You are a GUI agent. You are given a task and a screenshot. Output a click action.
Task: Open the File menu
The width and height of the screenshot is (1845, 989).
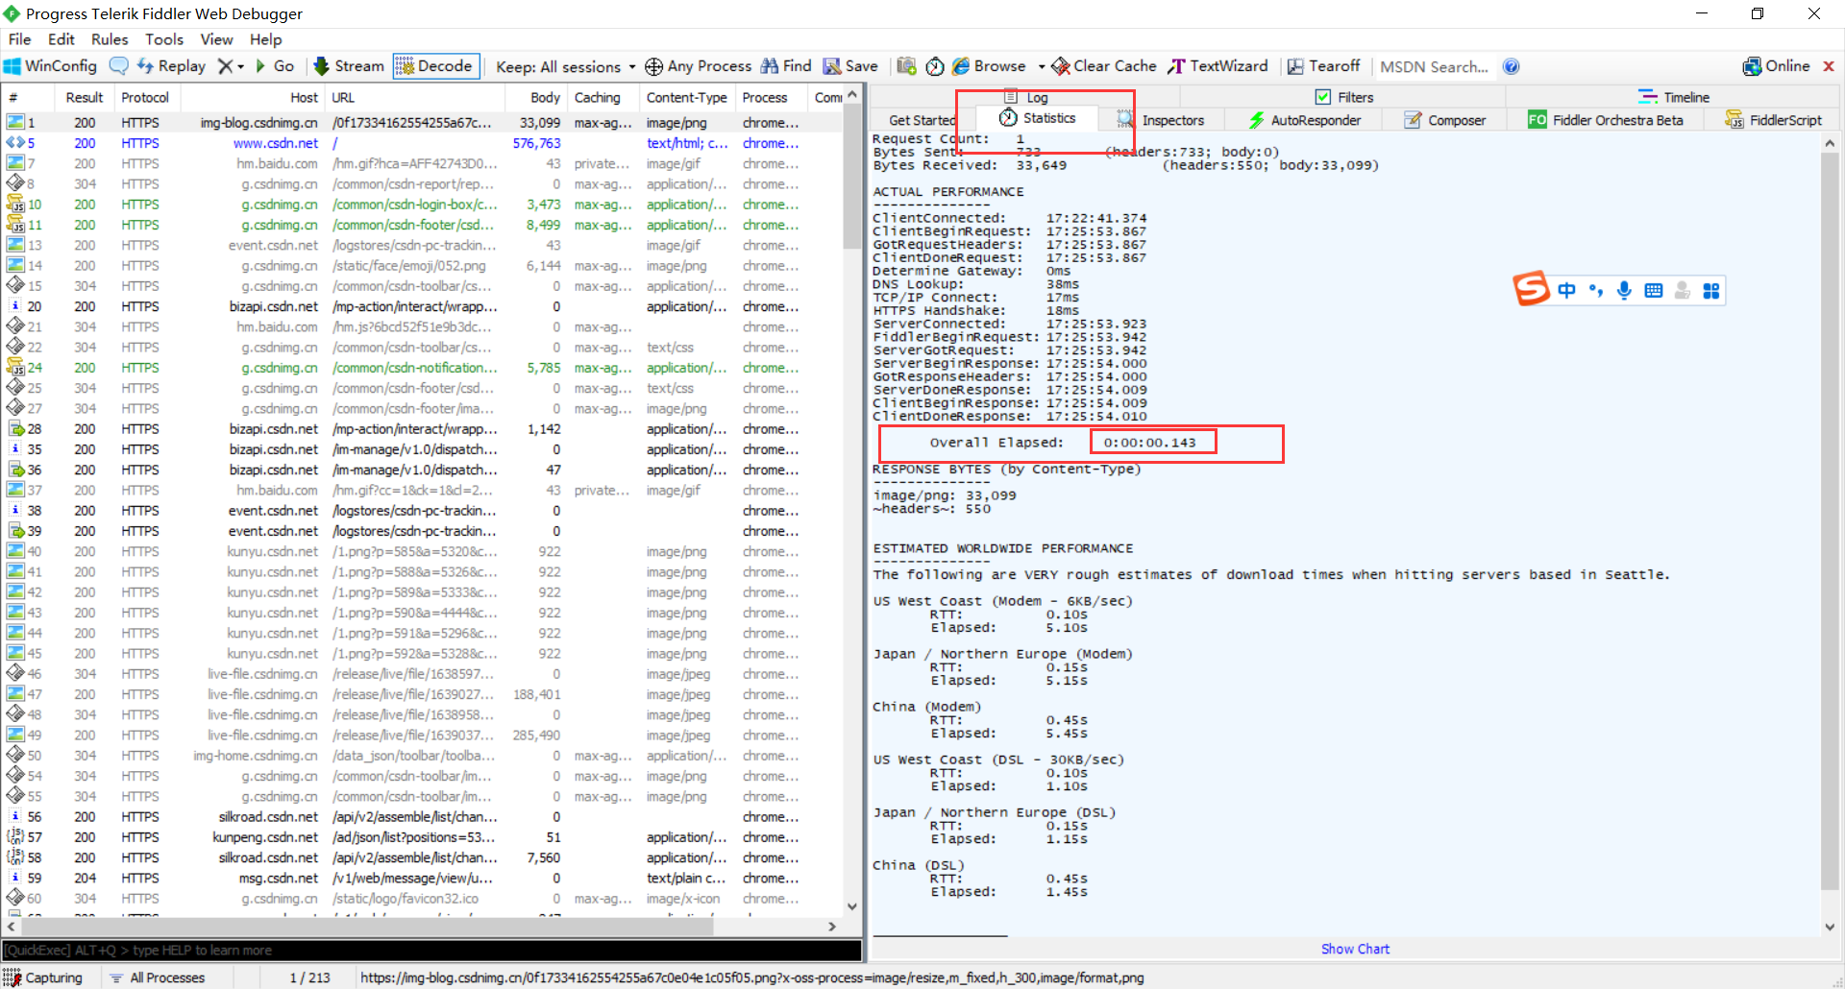click(x=19, y=39)
